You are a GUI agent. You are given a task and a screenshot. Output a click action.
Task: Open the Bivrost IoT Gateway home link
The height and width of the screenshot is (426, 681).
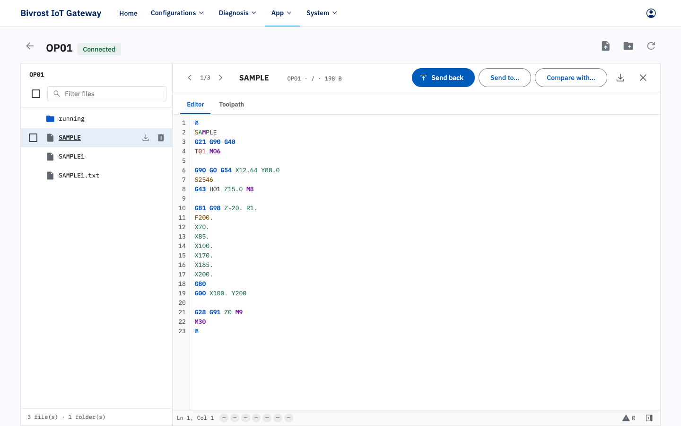pos(61,13)
